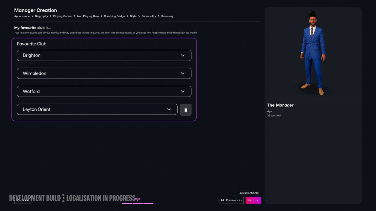This screenshot has width=376, height=211.
Task: Click the manager 3D avatar preview
Action: 313,53
